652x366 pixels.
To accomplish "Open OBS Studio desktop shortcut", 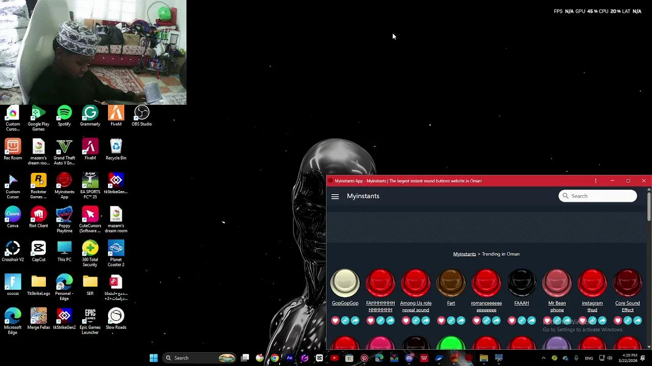I will coord(142,116).
